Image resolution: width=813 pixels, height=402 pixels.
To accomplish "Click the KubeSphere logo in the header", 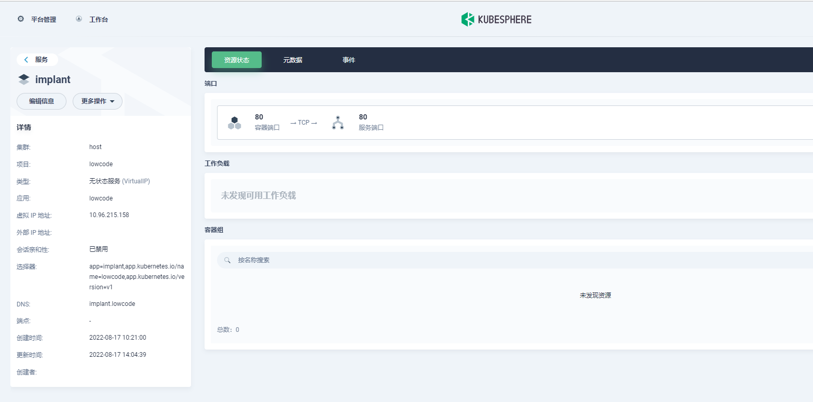I will point(496,19).
